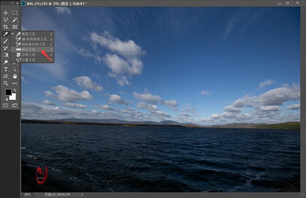The image size is (306, 198).
Task: Toggle Quick Mask mode
Action: tap(6, 105)
